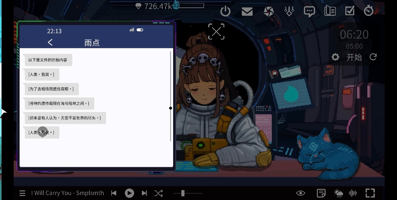Screen dimensions: 397x200
Task: Click the 雨点 chat title
Action: pos(92,43)
